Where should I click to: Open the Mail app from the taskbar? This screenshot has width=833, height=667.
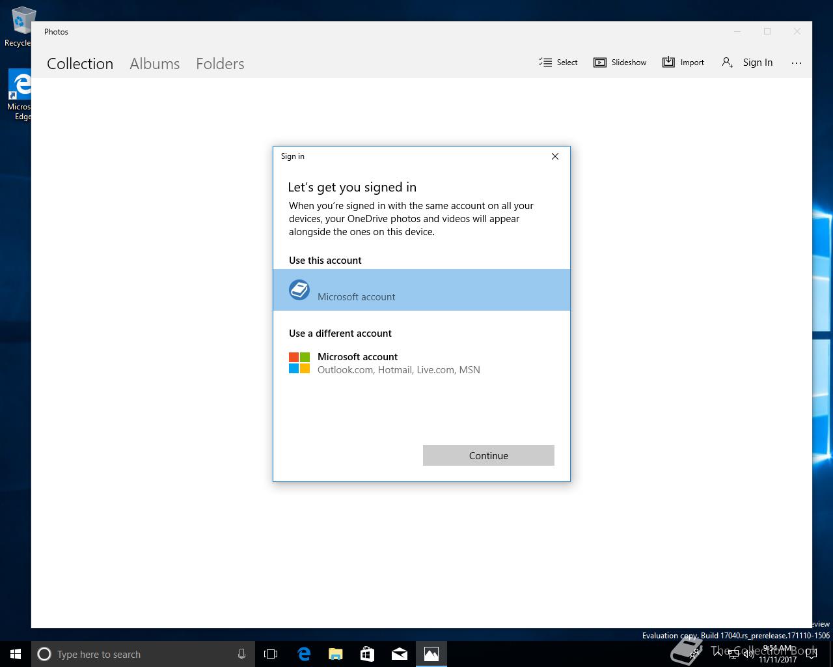[x=400, y=654]
